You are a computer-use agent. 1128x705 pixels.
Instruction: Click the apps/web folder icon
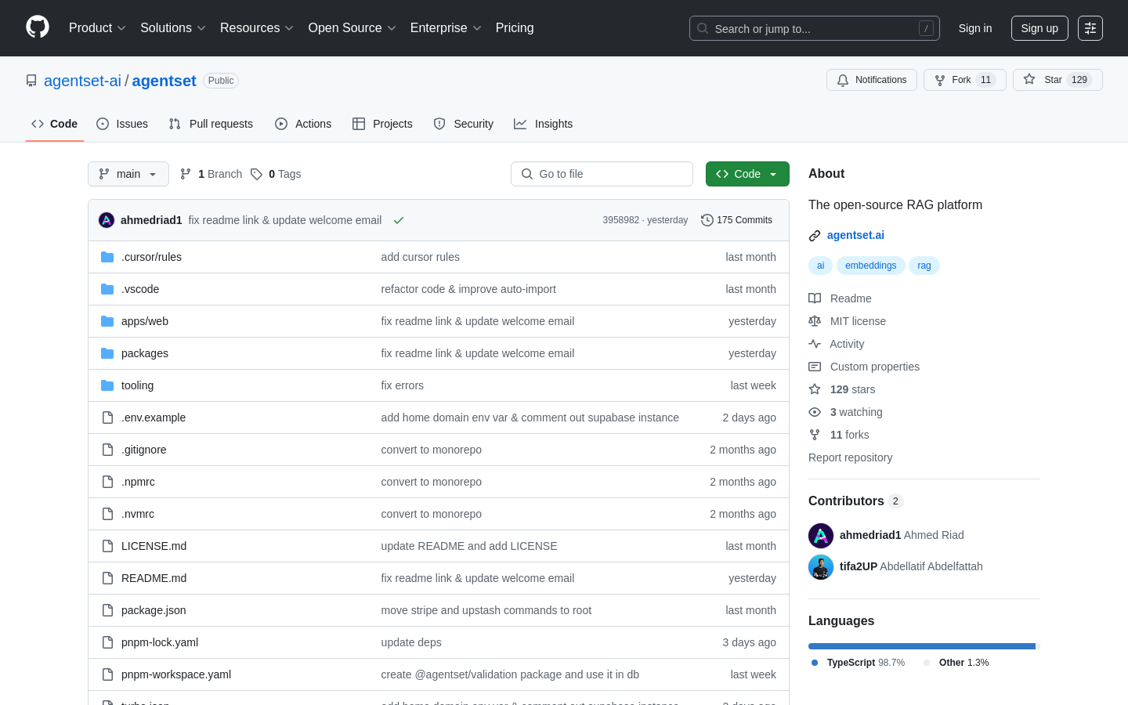click(x=107, y=321)
